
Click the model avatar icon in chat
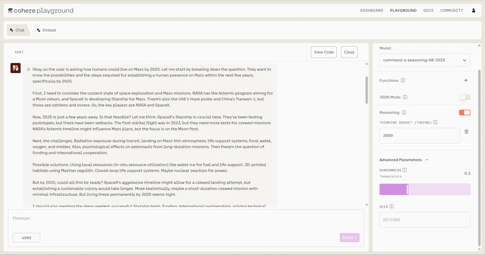click(x=16, y=68)
